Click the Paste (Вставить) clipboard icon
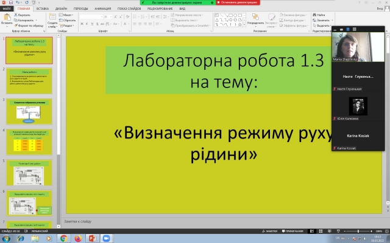390x243 pixels. click(7, 19)
